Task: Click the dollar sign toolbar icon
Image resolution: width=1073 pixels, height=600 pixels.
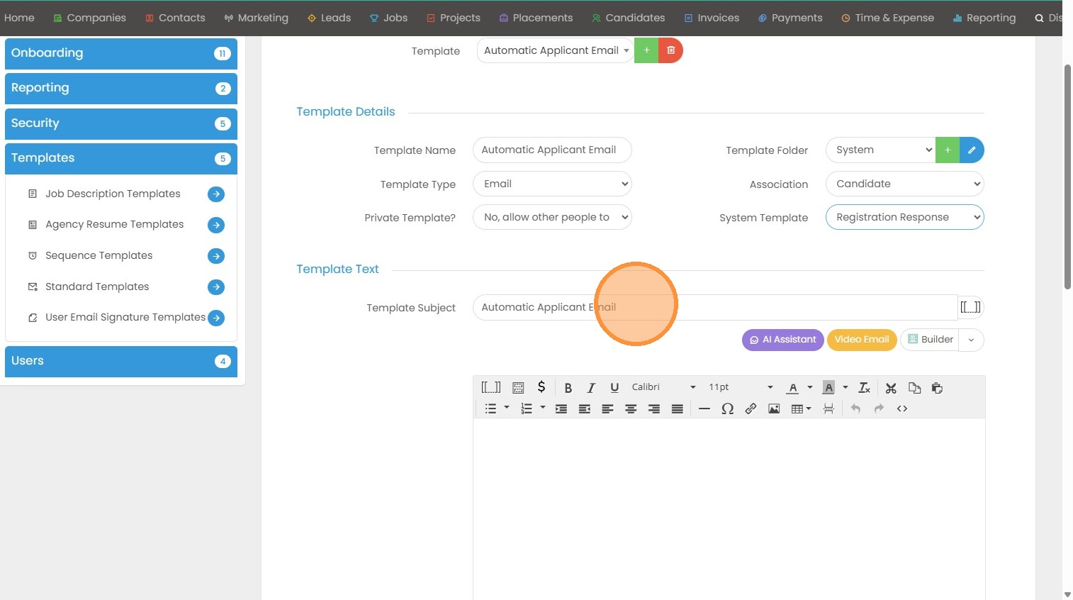Action: point(541,387)
